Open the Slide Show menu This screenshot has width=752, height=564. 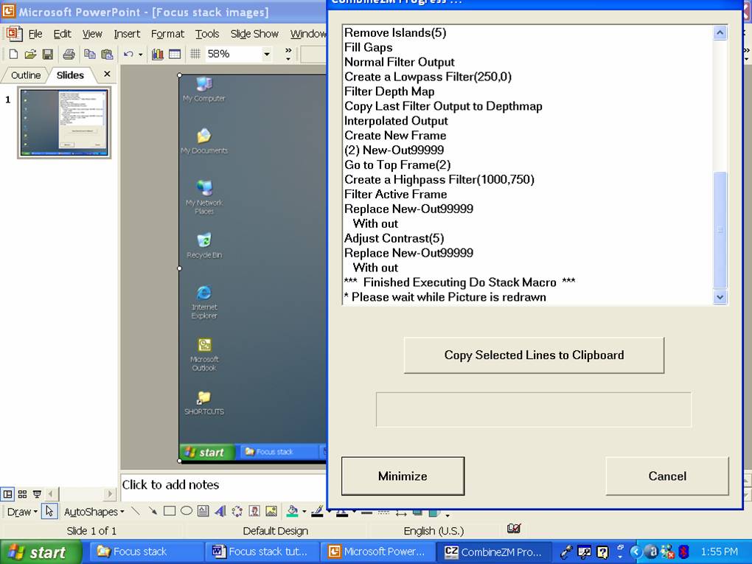pyautogui.click(x=254, y=34)
